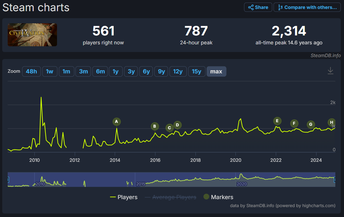Image resolution: width=344 pixels, height=217 pixels.
Task: Click the Steam charts heading
Action: point(36,7)
